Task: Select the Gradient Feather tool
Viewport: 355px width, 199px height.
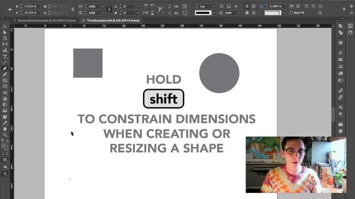Action: [5, 111]
